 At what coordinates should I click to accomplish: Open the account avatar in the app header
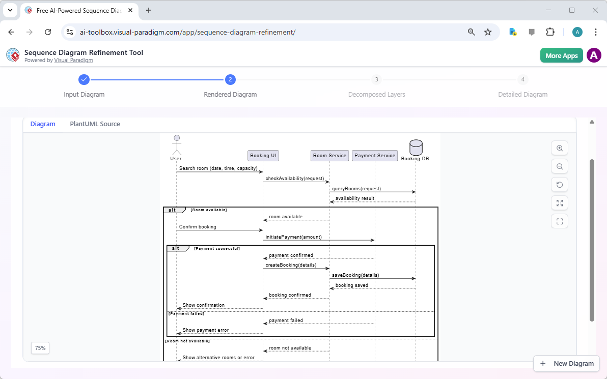click(594, 55)
